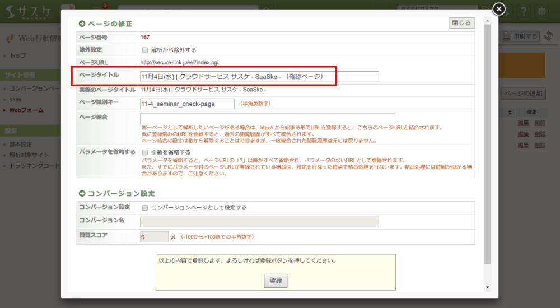Select トップ in the left sidebar
Screen dimensions: 560x308
[x=18, y=56]
